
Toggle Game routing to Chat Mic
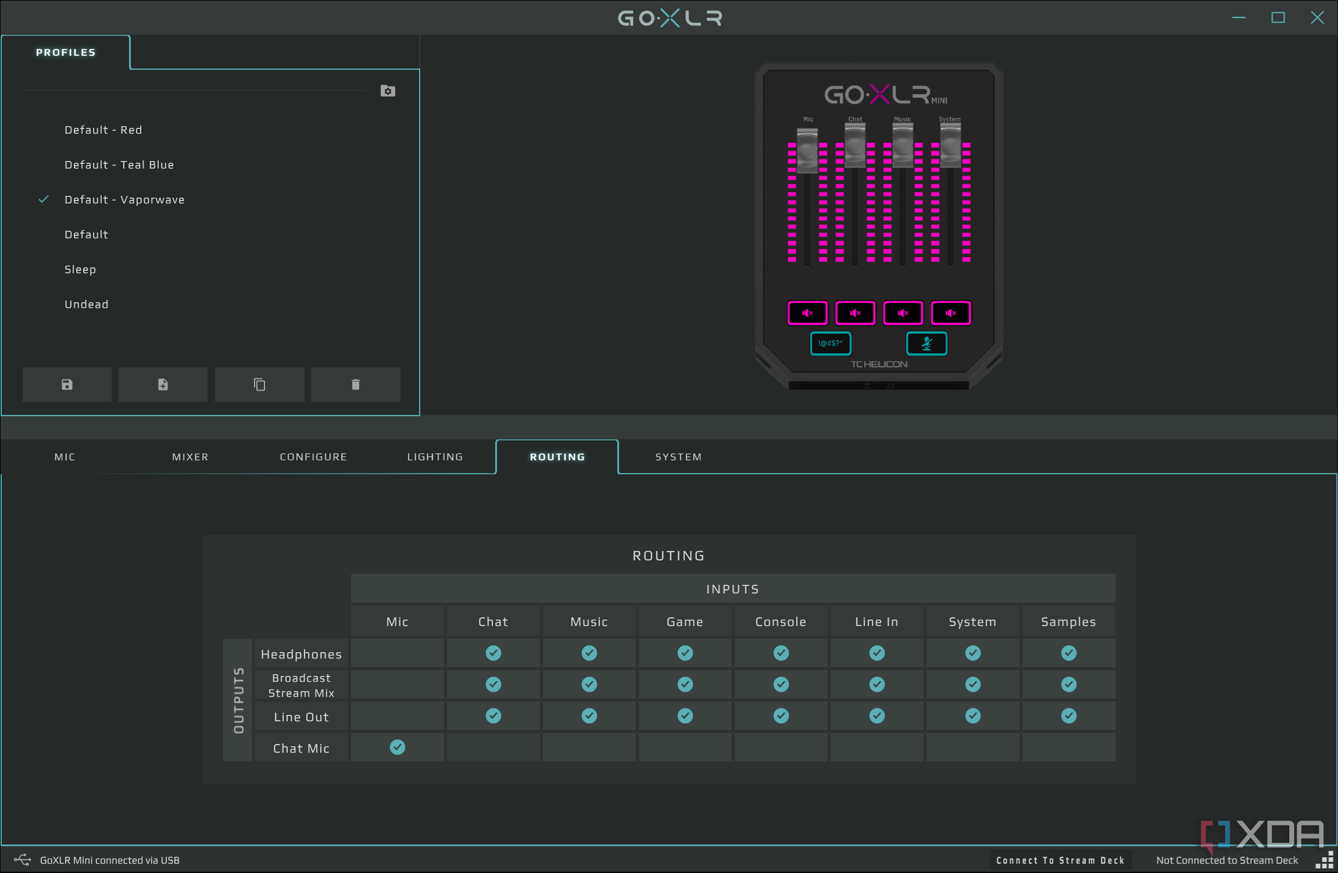pos(685,747)
